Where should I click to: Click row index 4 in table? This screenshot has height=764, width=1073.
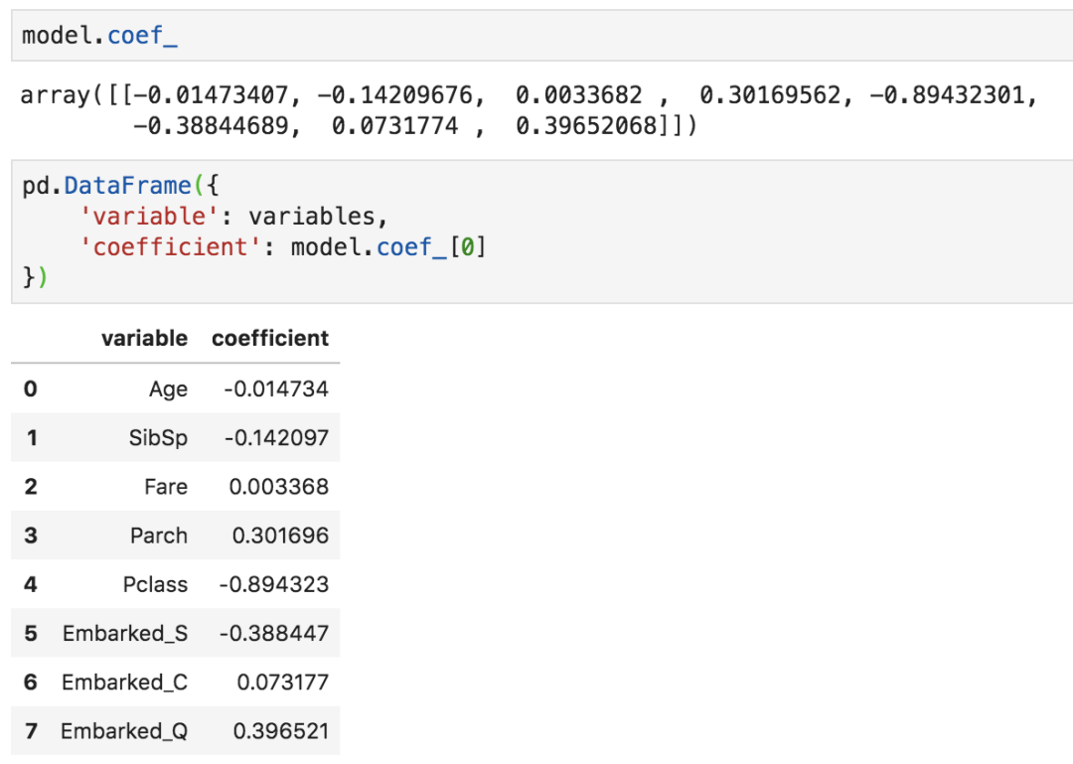pyautogui.click(x=30, y=584)
